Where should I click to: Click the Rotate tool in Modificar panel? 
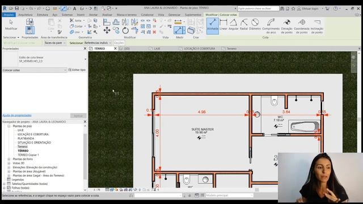click(125, 30)
